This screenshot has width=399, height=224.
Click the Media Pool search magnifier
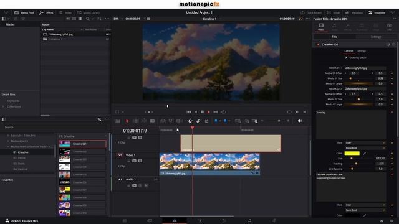tap(87, 19)
